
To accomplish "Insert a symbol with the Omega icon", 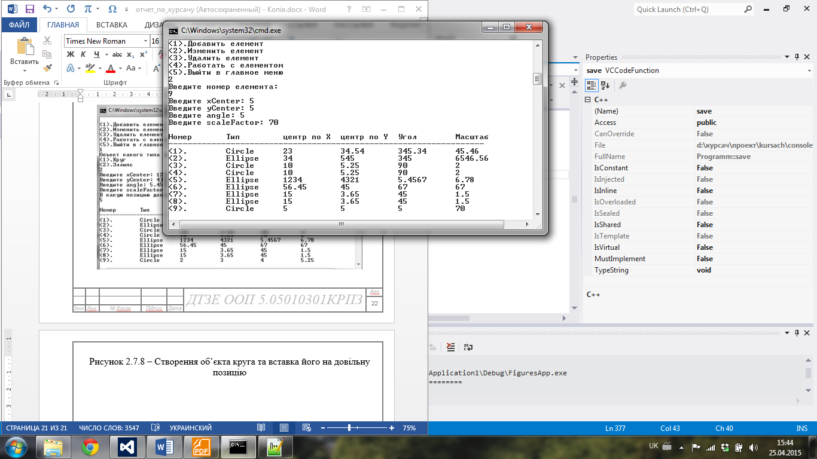I will click(x=111, y=10).
